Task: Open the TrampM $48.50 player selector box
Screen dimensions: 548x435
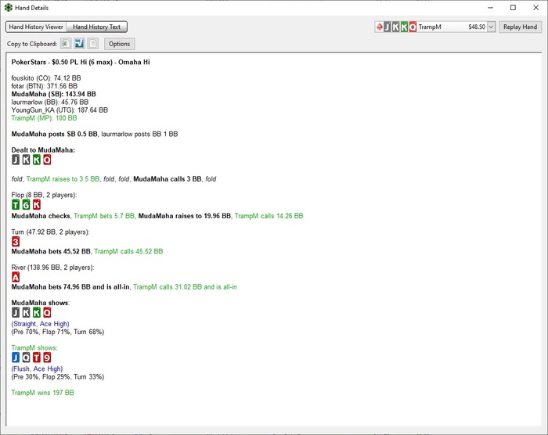Action: (x=434, y=27)
